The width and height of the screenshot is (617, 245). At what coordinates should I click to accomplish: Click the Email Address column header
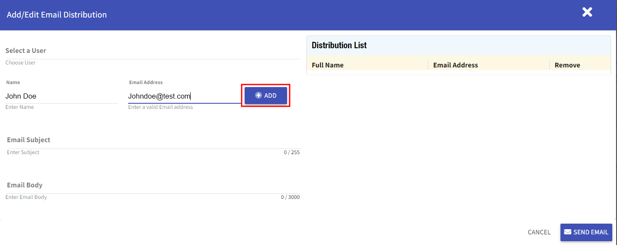click(x=455, y=65)
